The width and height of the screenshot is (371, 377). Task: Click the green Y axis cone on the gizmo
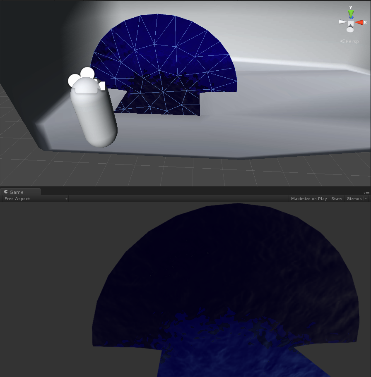(x=351, y=14)
